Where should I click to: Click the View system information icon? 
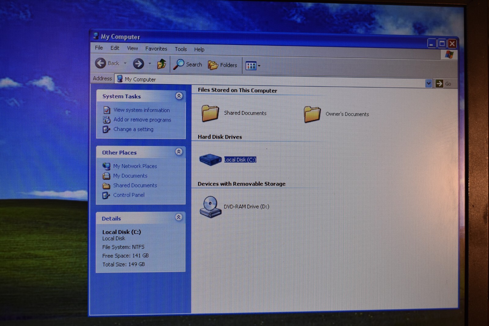107,110
